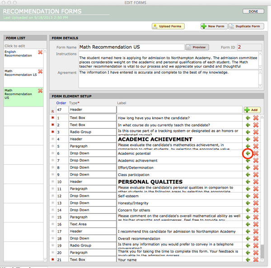The image size is (271, 268).
Task: Click red X on Self-esteem row
Action: click(256, 196)
